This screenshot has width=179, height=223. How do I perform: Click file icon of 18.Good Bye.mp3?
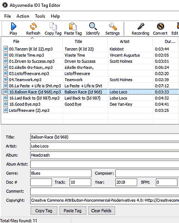tap(6, 104)
